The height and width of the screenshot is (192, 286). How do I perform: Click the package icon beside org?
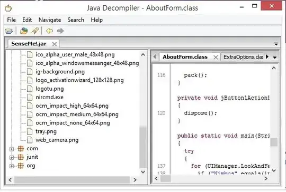(21, 166)
